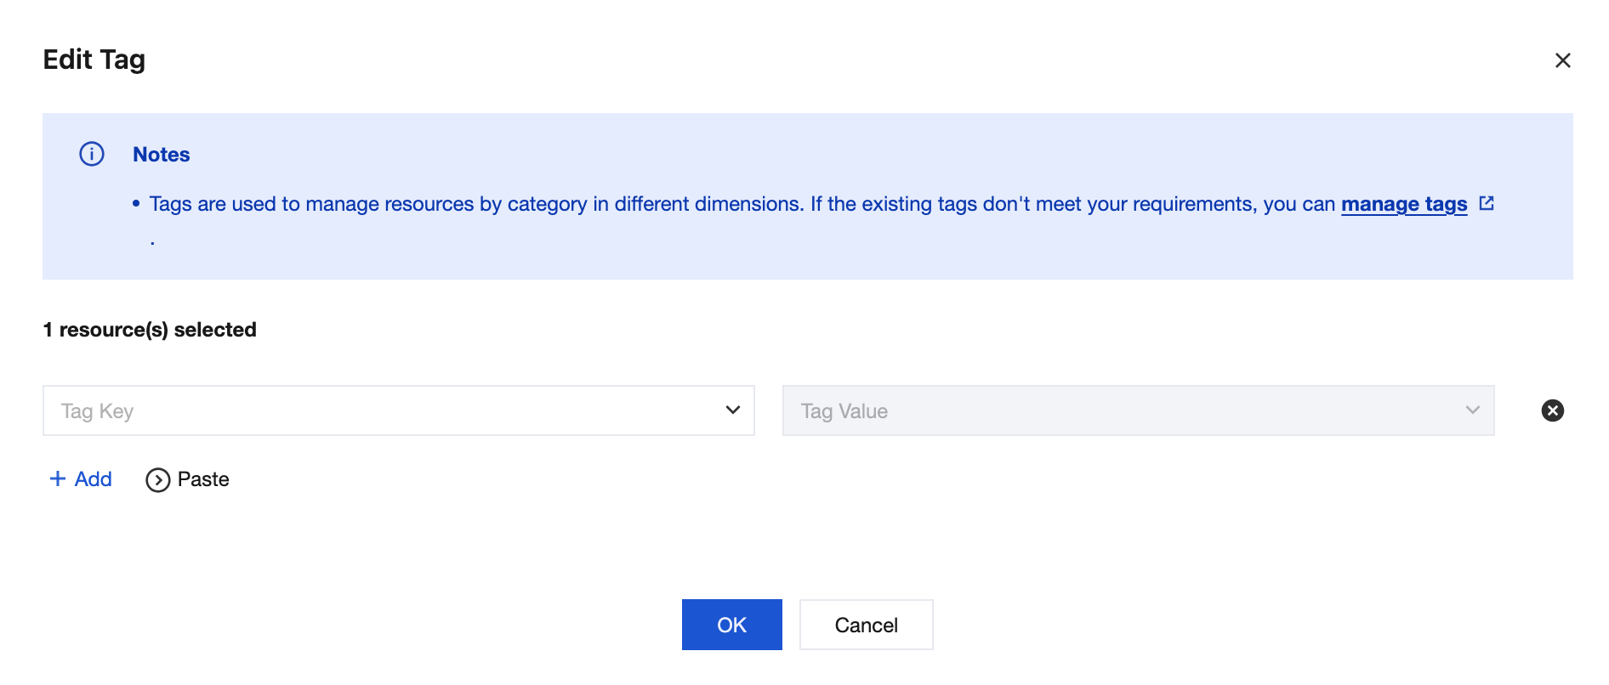Click inside the Tag Key field

tap(374, 411)
